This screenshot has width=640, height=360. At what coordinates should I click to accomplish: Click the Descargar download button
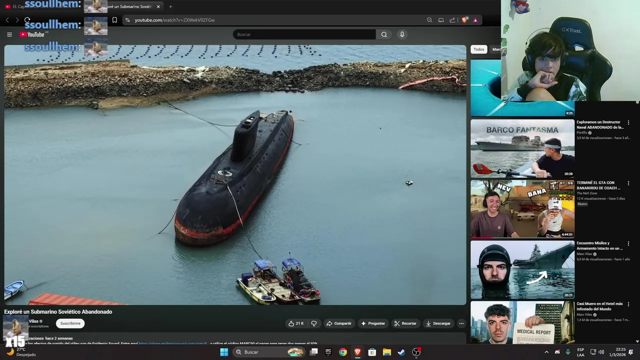[438, 323]
